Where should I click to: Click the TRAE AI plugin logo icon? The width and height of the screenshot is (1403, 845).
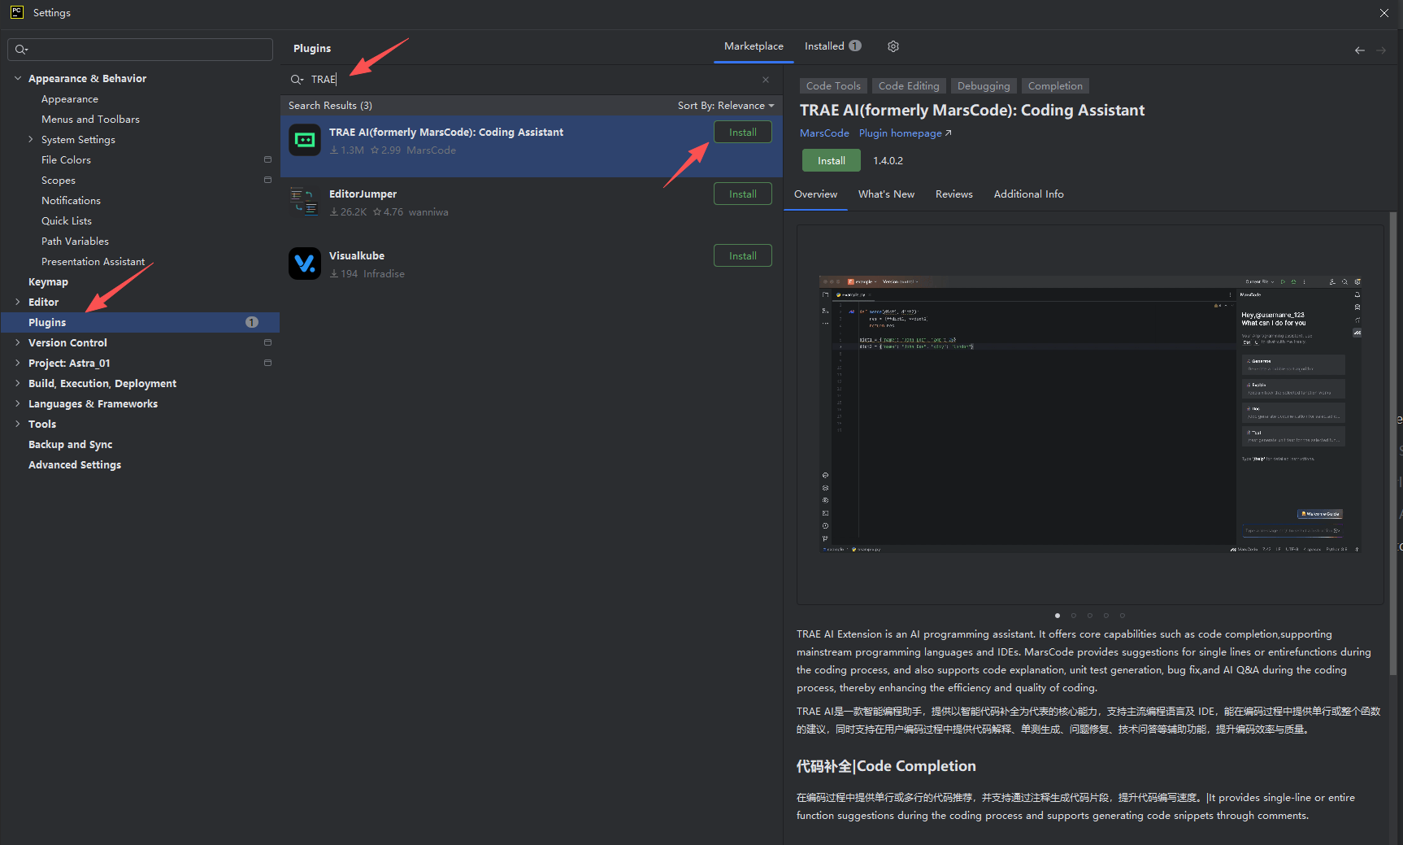click(305, 140)
